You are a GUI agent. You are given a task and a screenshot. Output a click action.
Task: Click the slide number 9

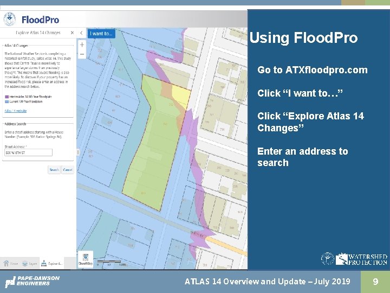[x=375, y=282]
